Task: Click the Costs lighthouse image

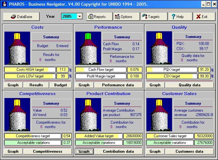Action: [17, 48]
